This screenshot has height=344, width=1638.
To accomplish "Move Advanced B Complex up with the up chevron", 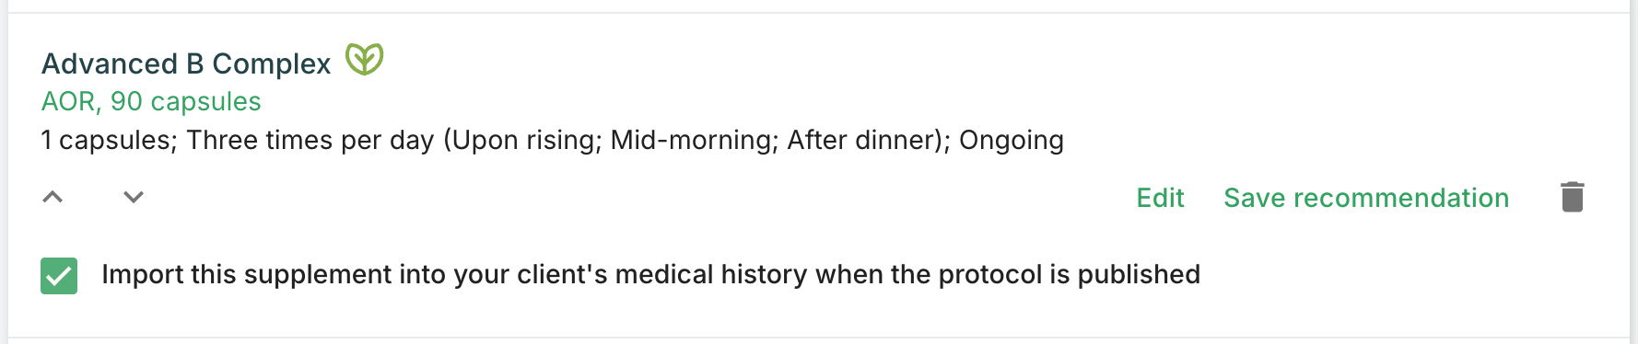I will coord(53,197).
